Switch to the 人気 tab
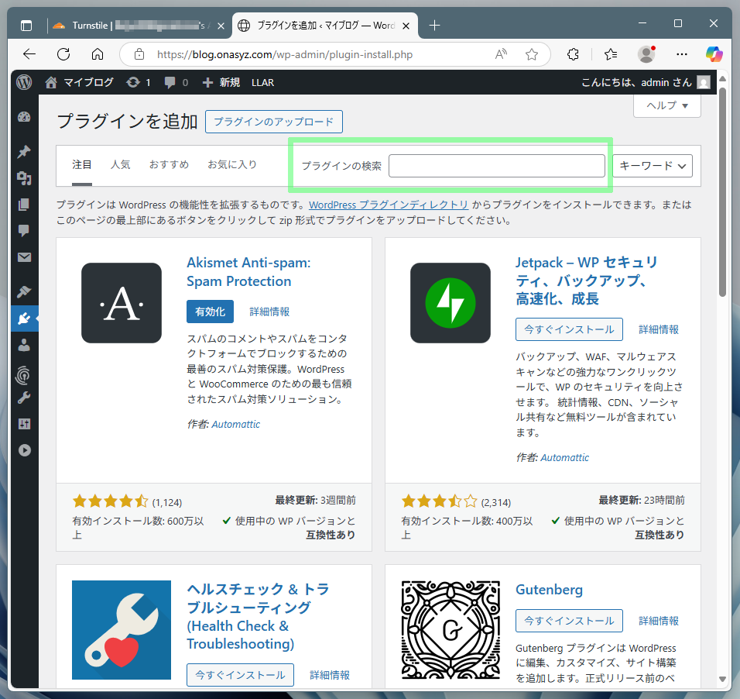This screenshot has width=740, height=699. 120,164
